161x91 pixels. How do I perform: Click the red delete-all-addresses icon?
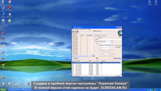point(97,58)
